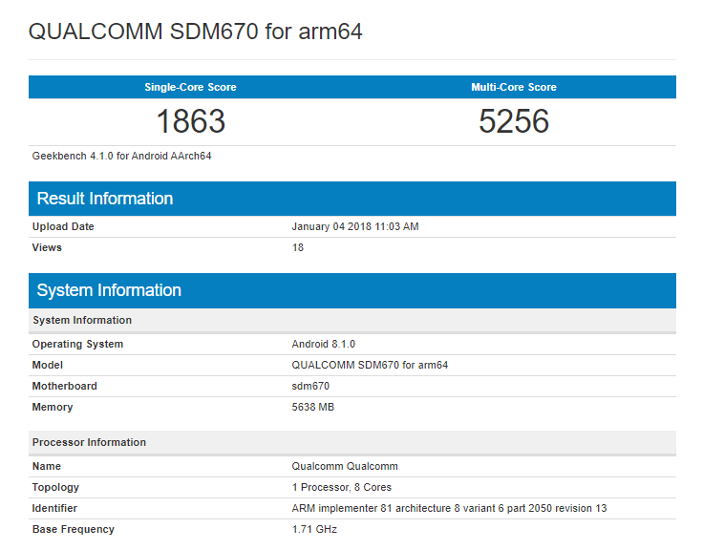
Task: Click the blue System Information section header
Action: 109,290
